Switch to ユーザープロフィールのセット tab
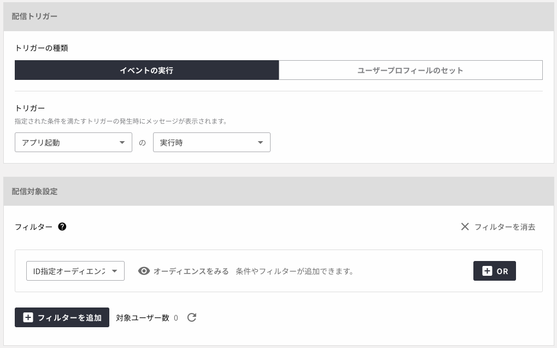 411,70
